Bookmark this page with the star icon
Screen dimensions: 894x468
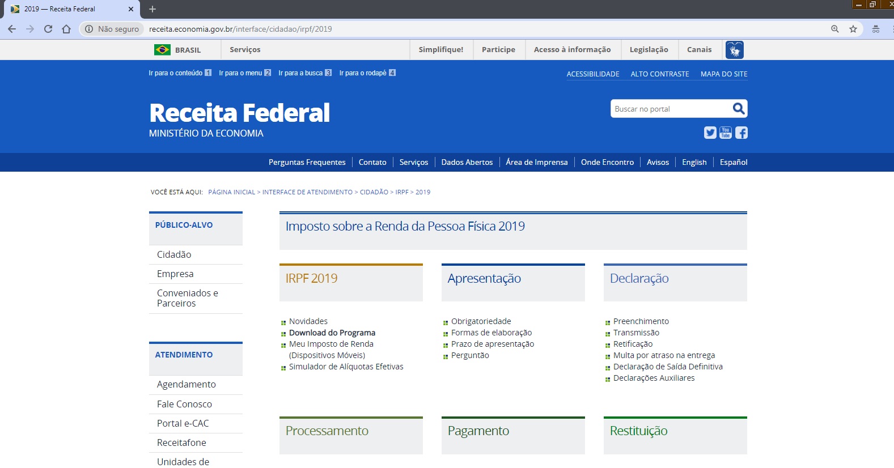point(853,29)
